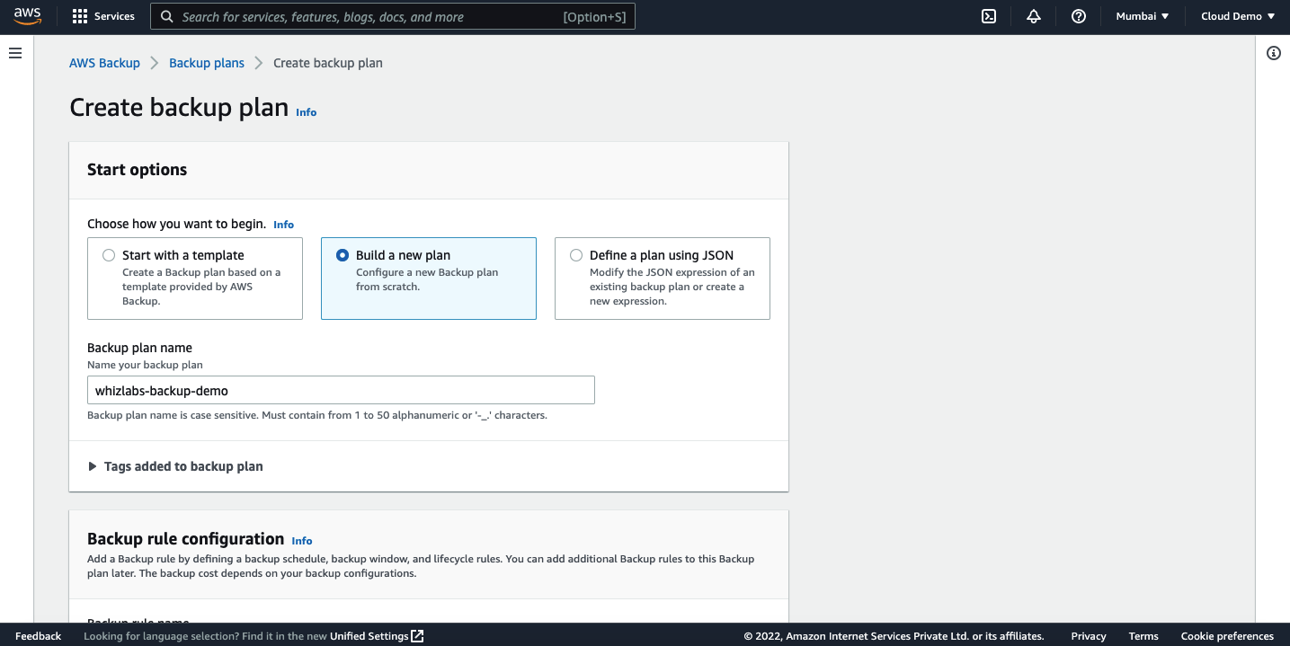Open the Cloud Demo account menu

pos(1238,16)
